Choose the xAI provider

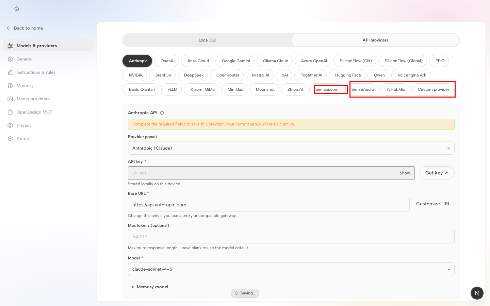(285, 75)
